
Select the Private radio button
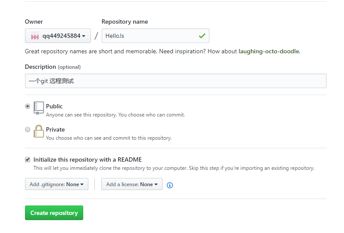coord(28,129)
